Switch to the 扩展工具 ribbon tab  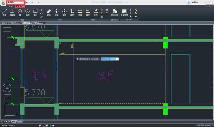coord(20,6)
